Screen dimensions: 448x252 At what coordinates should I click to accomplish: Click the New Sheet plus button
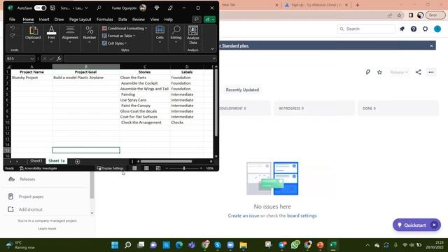(x=78, y=162)
